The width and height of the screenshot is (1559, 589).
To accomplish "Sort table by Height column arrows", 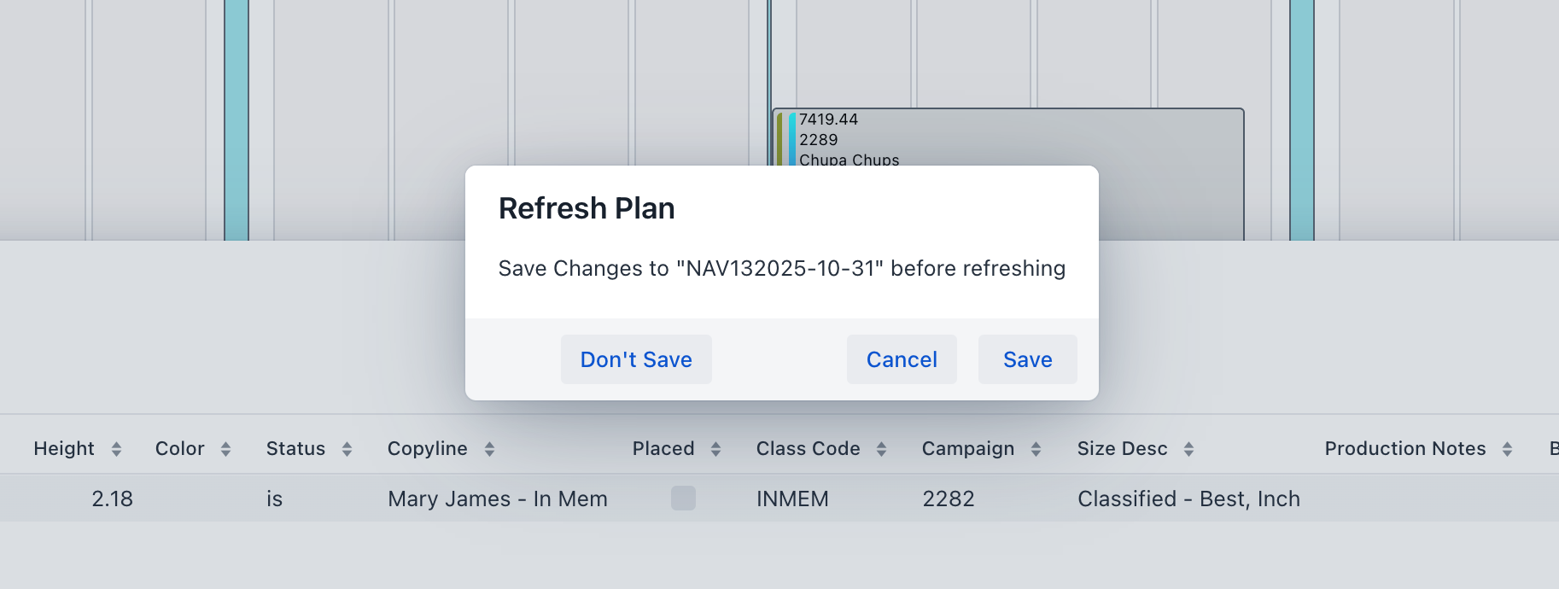I will 116,449.
